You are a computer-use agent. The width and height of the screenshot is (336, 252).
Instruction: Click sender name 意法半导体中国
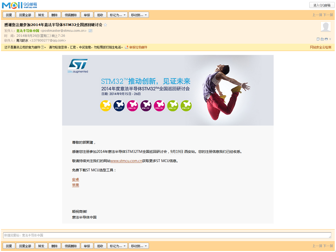[x=28, y=31]
